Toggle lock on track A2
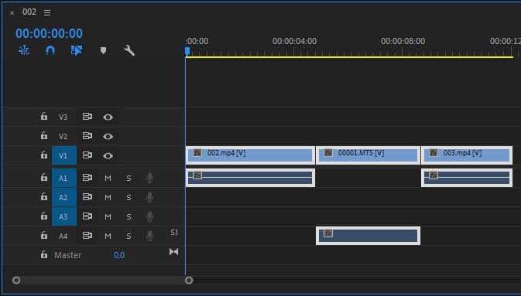This screenshot has width=521, height=296. (44, 197)
